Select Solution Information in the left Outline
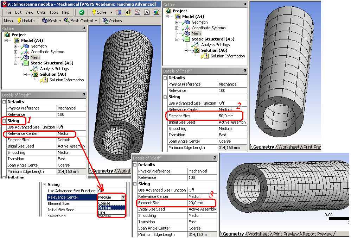Screen dimensions: 351x238 point(67,80)
